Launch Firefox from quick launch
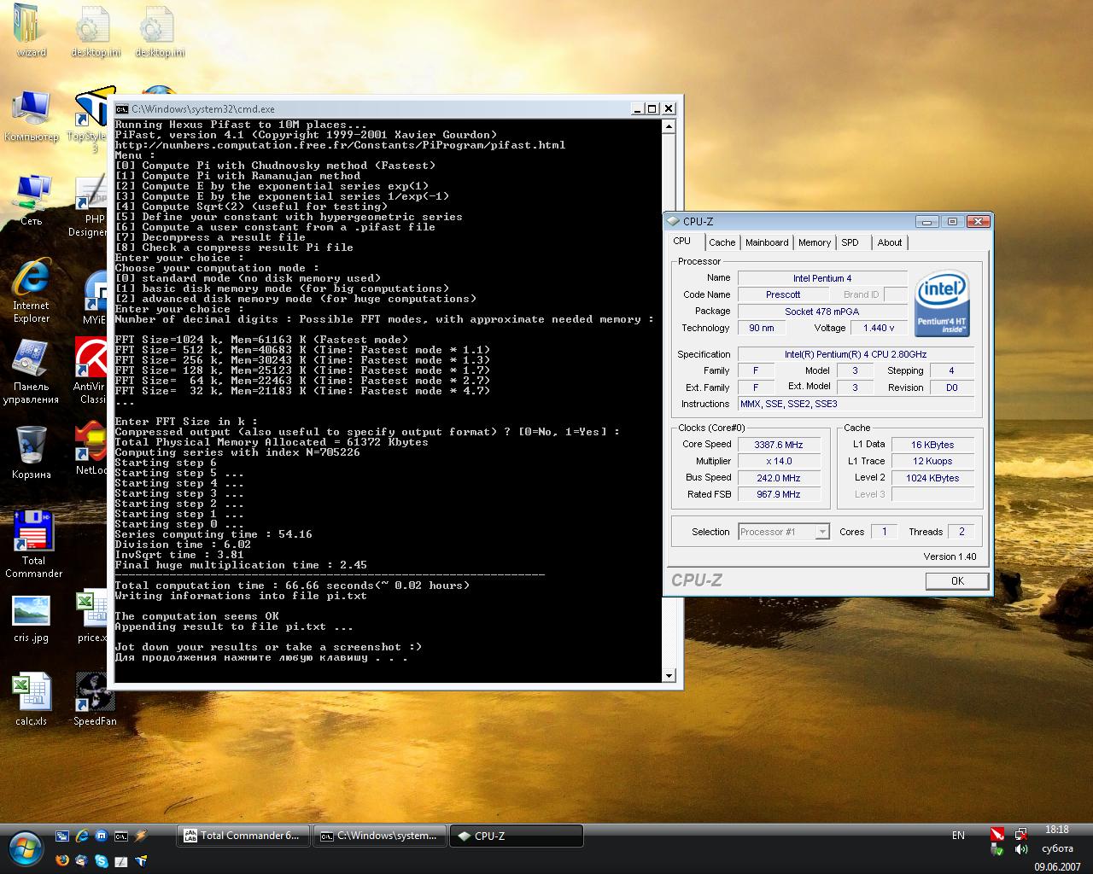This screenshot has width=1093, height=874. tap(62, 860)
